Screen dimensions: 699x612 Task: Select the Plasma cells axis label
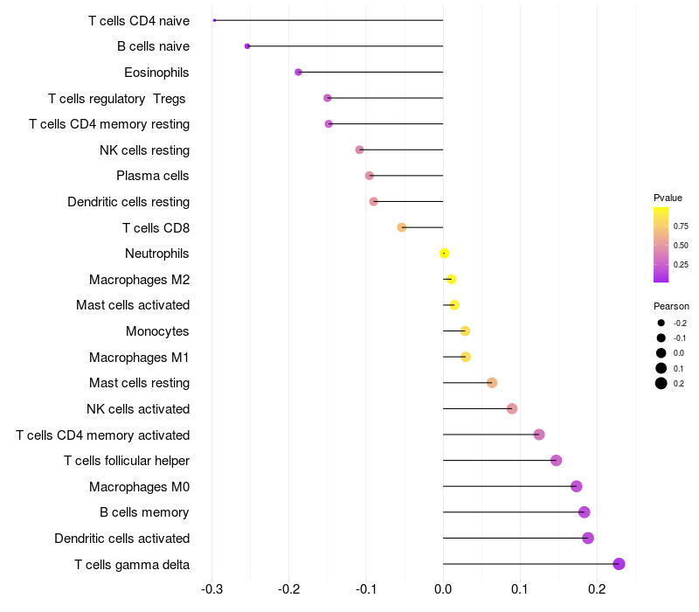[x=152, y=176]
